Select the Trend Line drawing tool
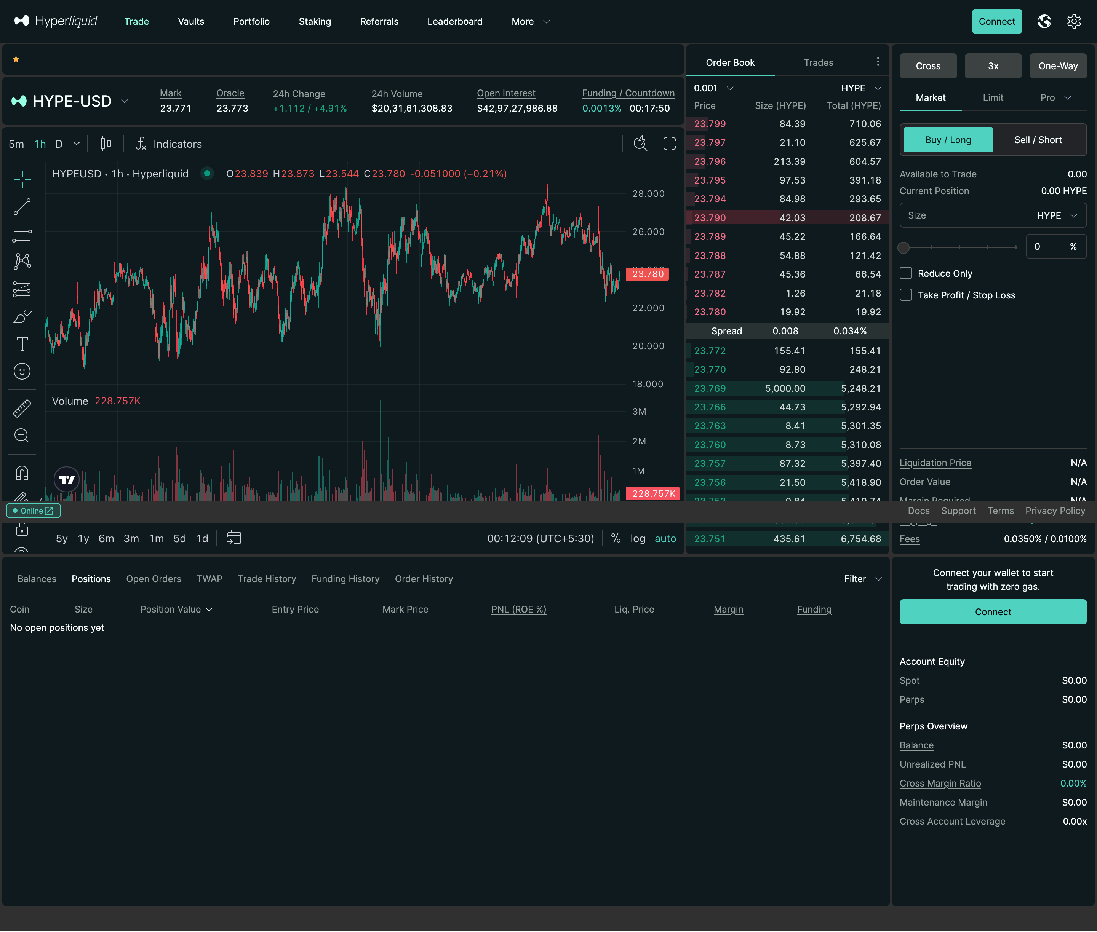Viewport: 1097px width, 932px height. (x=22, y=207)
